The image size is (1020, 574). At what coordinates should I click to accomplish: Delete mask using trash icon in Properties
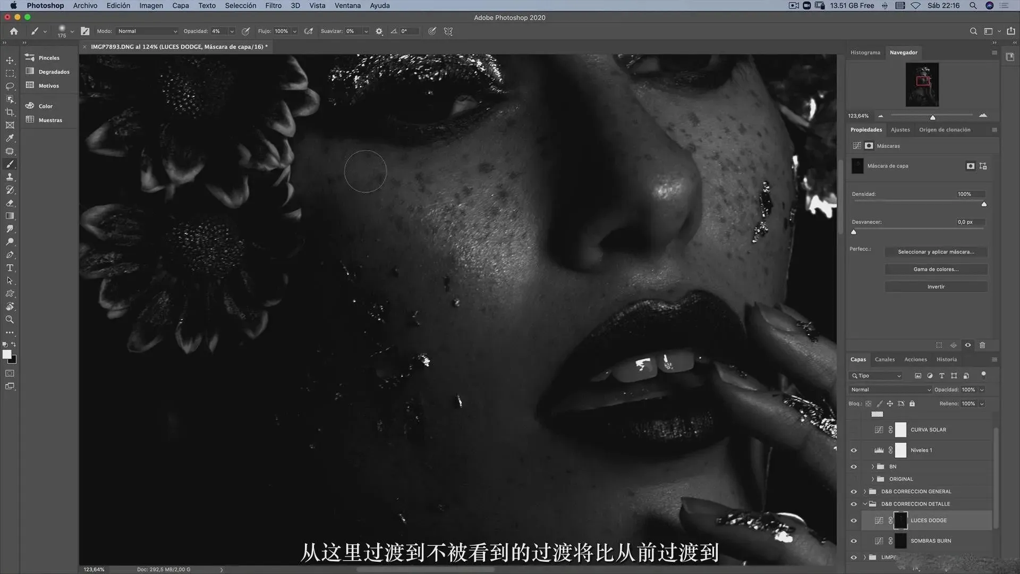coord(982,345)
